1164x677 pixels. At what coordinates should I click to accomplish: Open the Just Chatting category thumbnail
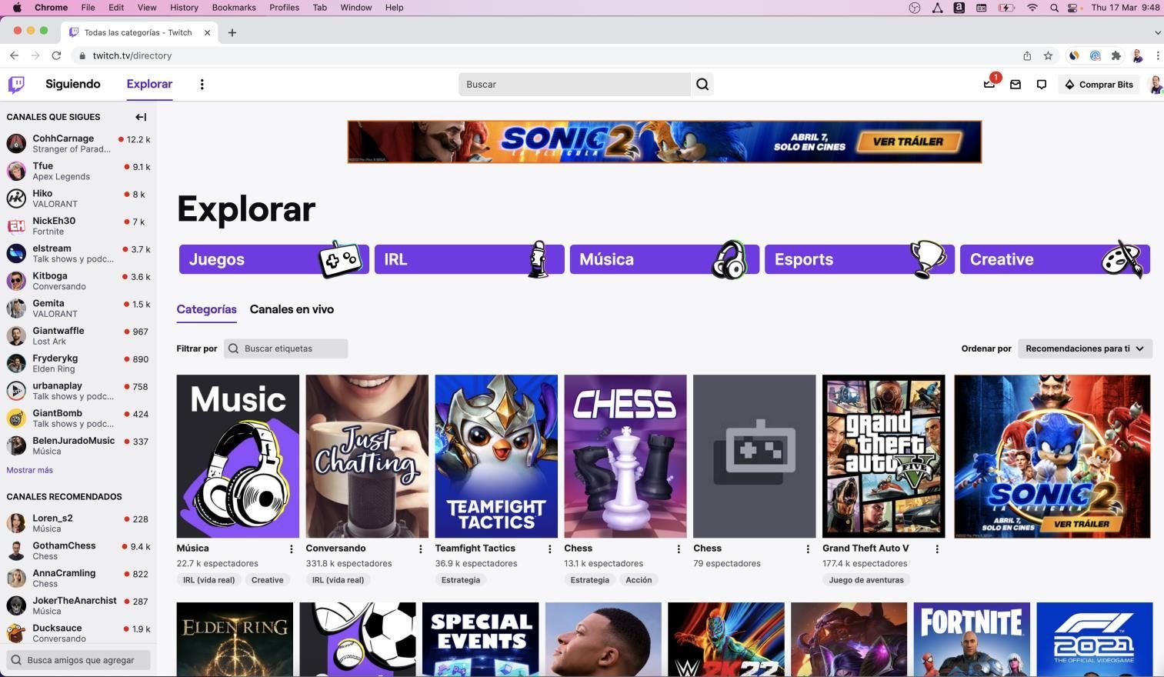click(x=367, y=456)
